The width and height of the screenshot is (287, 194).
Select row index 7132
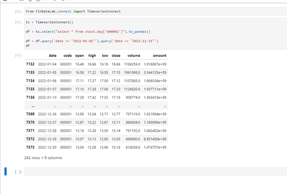[x=30, y=64]
